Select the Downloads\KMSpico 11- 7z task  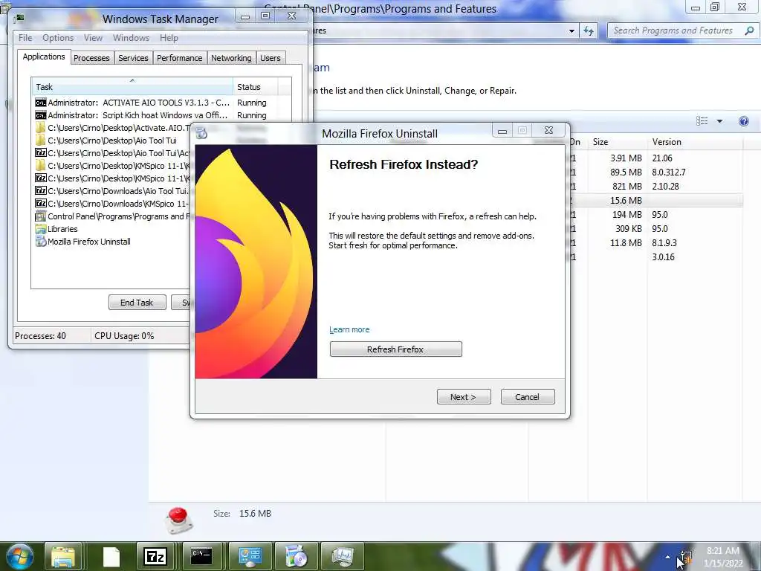[x=111, y=204]
